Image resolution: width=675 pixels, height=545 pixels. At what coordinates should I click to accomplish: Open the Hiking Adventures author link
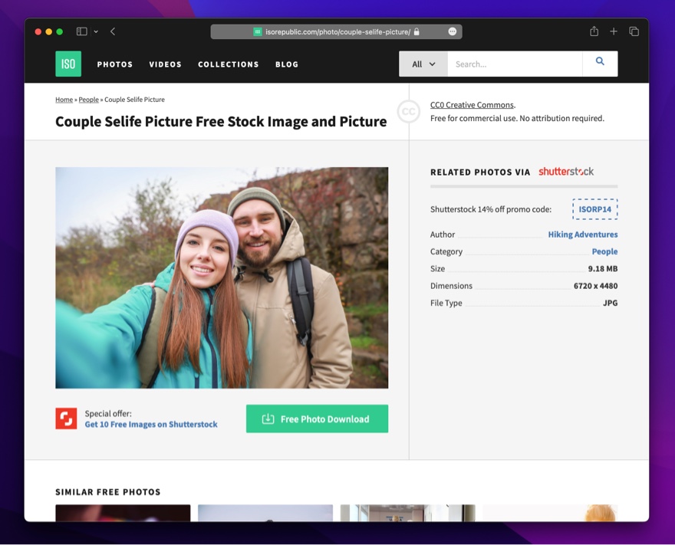tap(582, 235)
